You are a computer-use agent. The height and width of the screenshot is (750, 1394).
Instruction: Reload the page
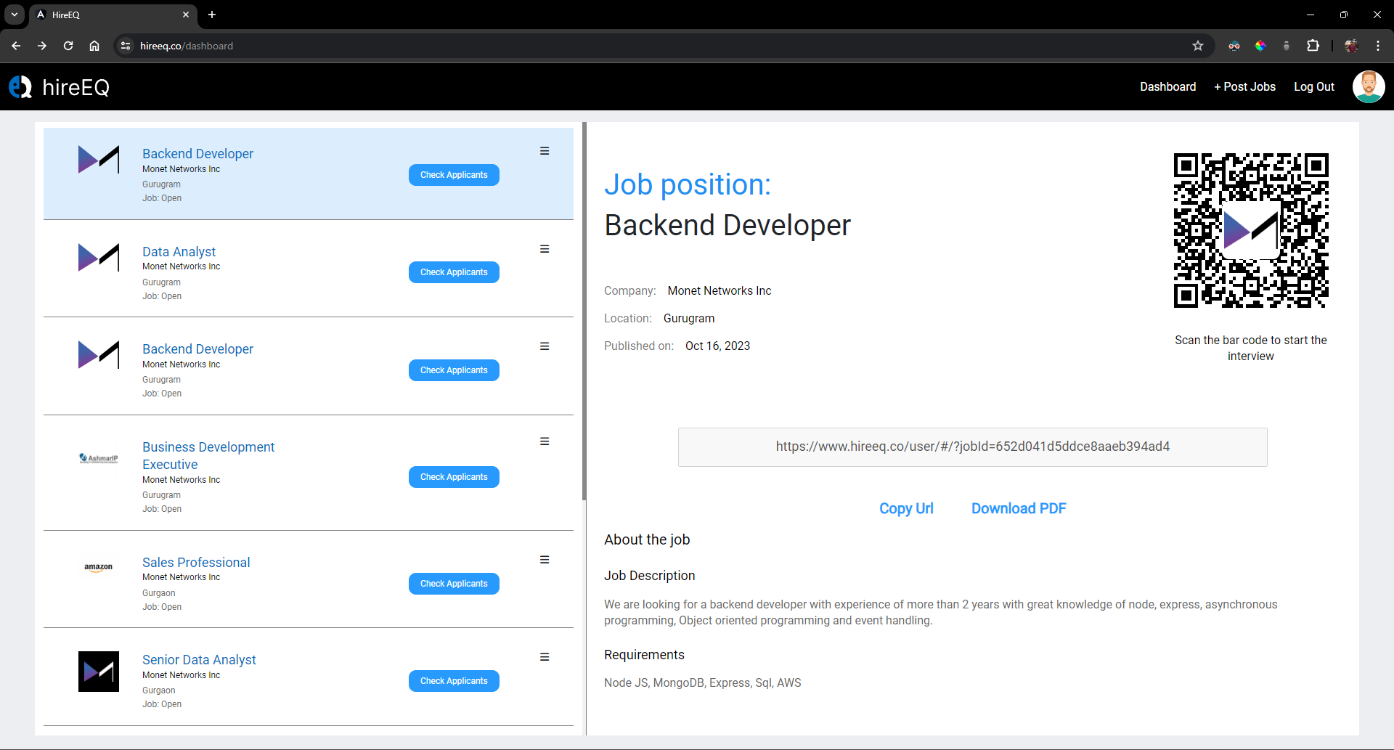point(68,46)
